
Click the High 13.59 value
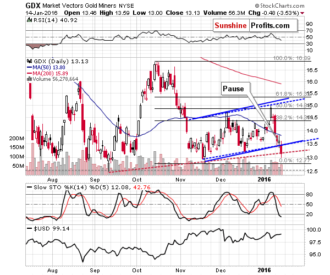click(x=114, y=13)
